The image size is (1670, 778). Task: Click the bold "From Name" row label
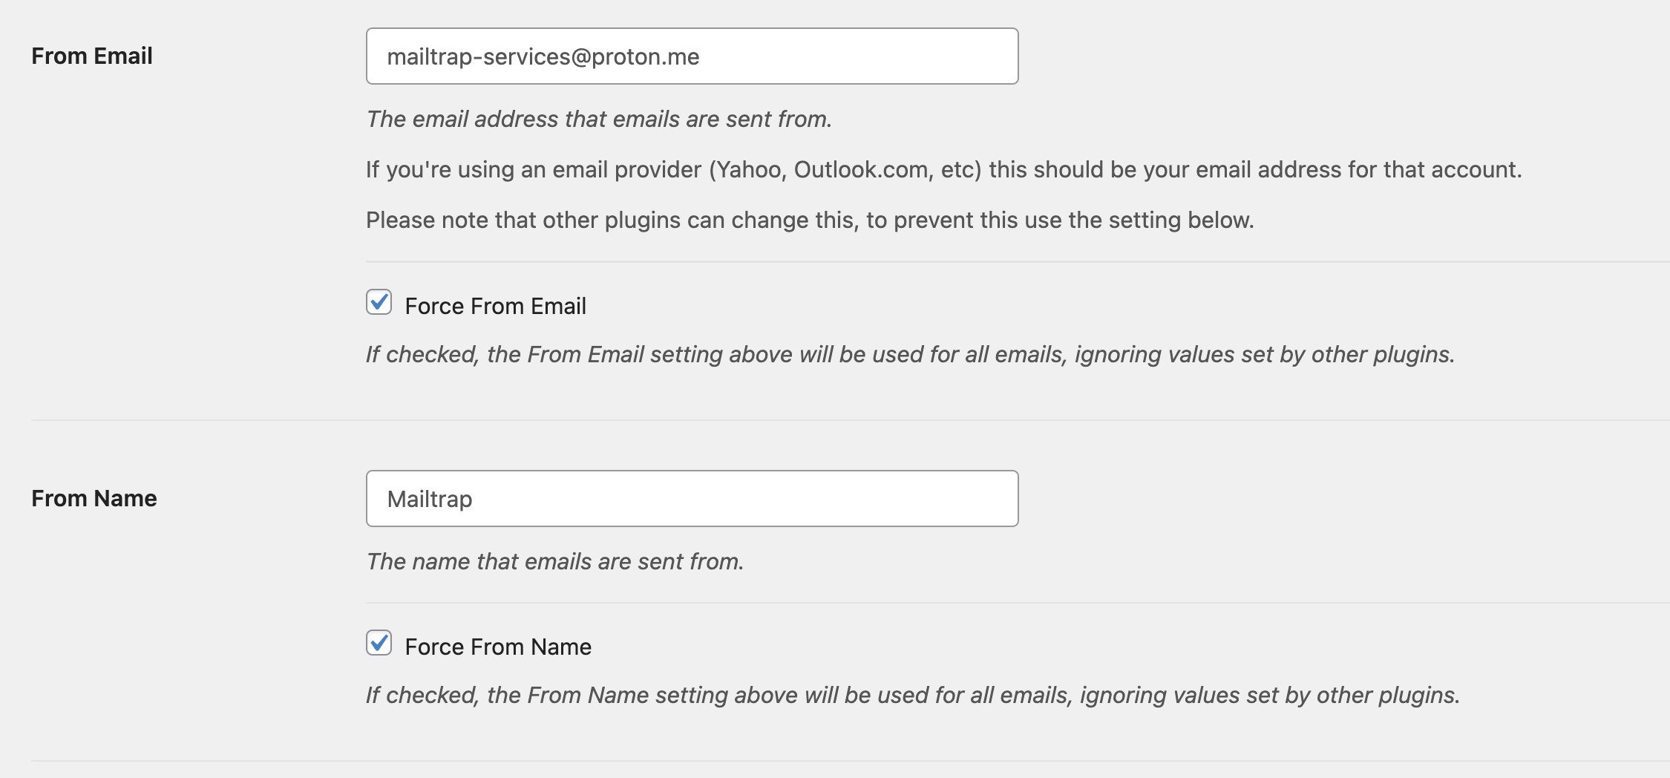point(94,498)
